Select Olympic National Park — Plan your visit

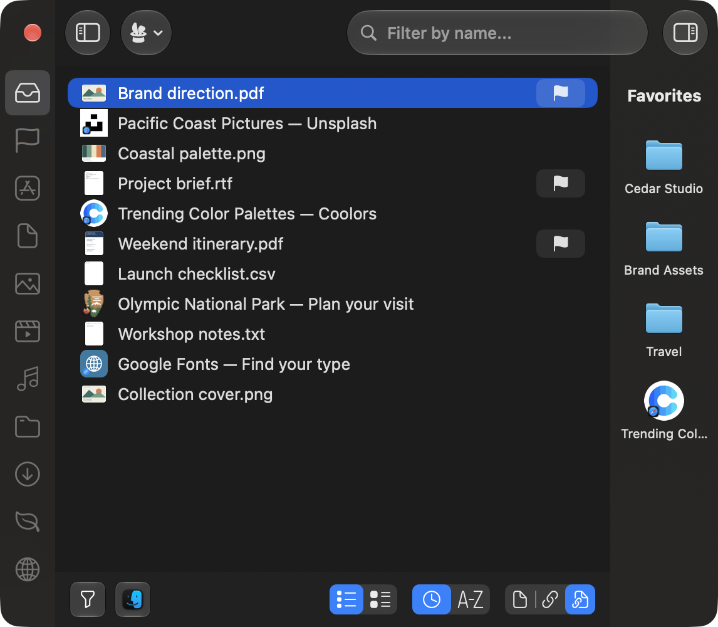(x=333, y=304)
